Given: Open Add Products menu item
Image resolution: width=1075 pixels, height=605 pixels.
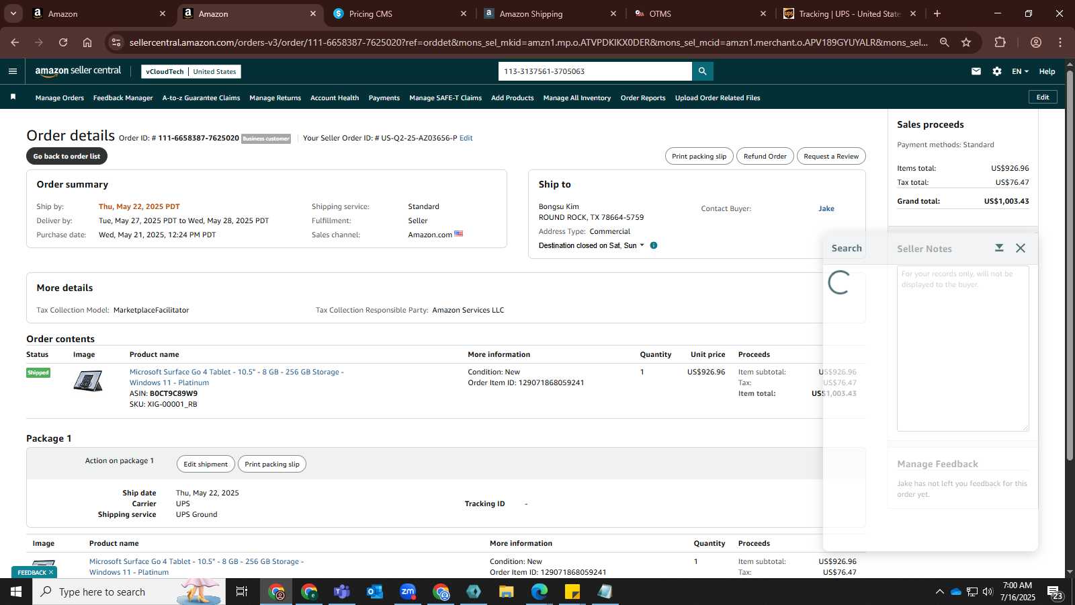Looking at the screenshot, I should [x=513, y=97].
